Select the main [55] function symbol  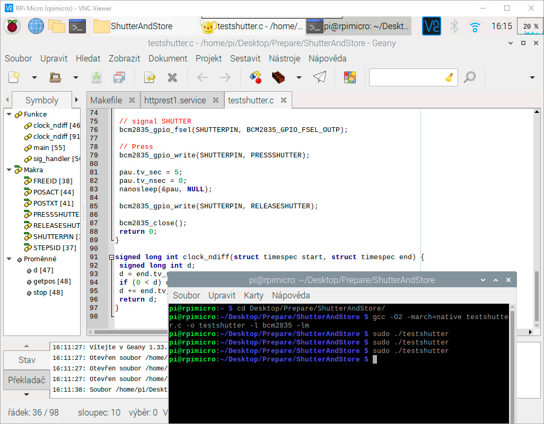[x=49, y=147]
